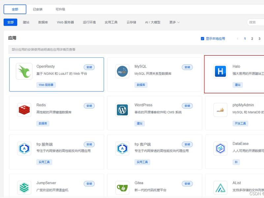Click the AList app title
Viewport: 264px width, 198px height.
237,183
